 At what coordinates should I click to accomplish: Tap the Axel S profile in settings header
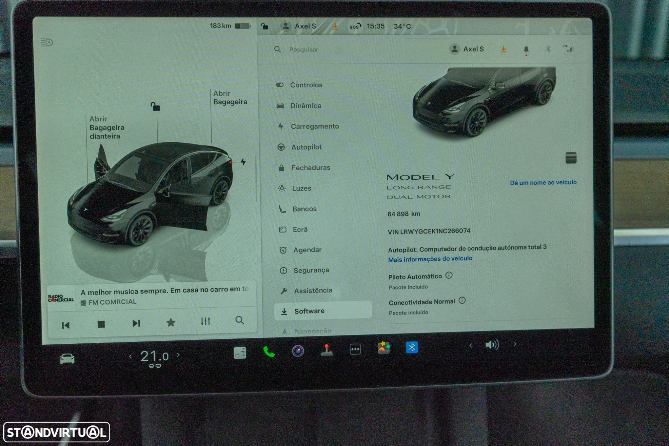tap(467, 49)
